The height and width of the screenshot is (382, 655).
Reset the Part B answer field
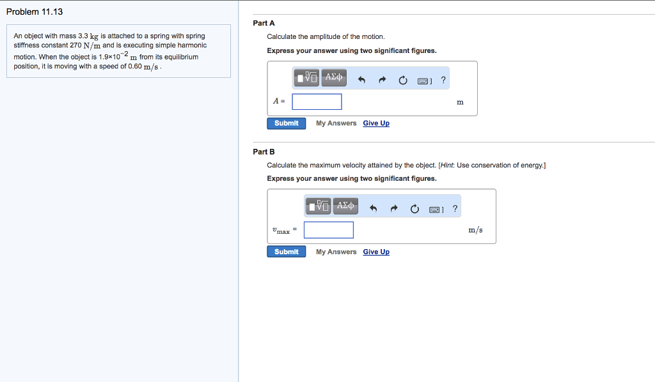pyautogui.click(x=414, y=208)
